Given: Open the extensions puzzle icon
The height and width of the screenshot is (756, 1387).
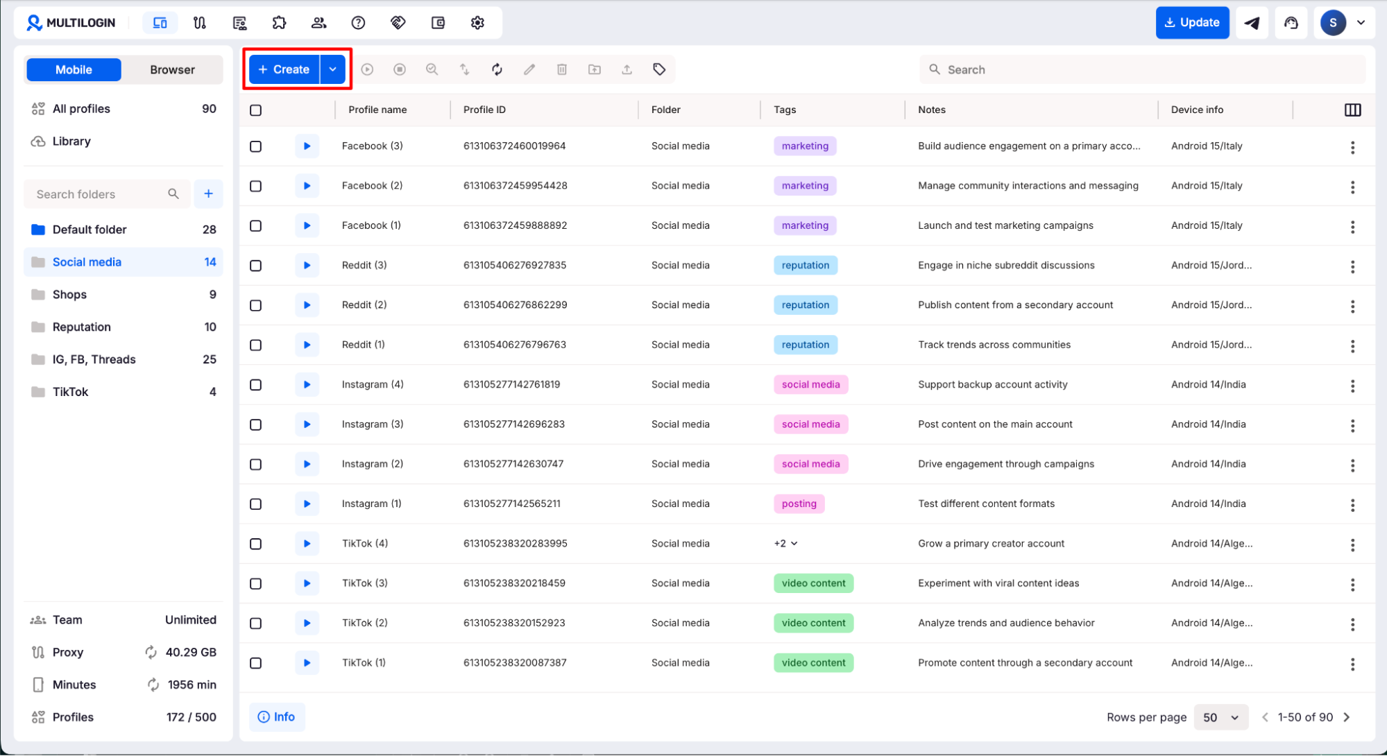Looking at the screenshot, I should click(279, 23).
